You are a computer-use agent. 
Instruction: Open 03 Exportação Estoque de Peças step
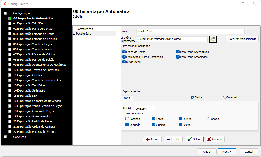tap(34, 34)
